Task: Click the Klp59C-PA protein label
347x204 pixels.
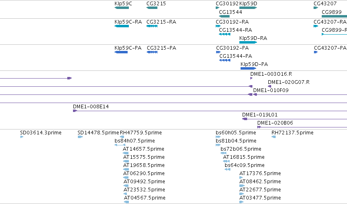Action: click(128, 48)
